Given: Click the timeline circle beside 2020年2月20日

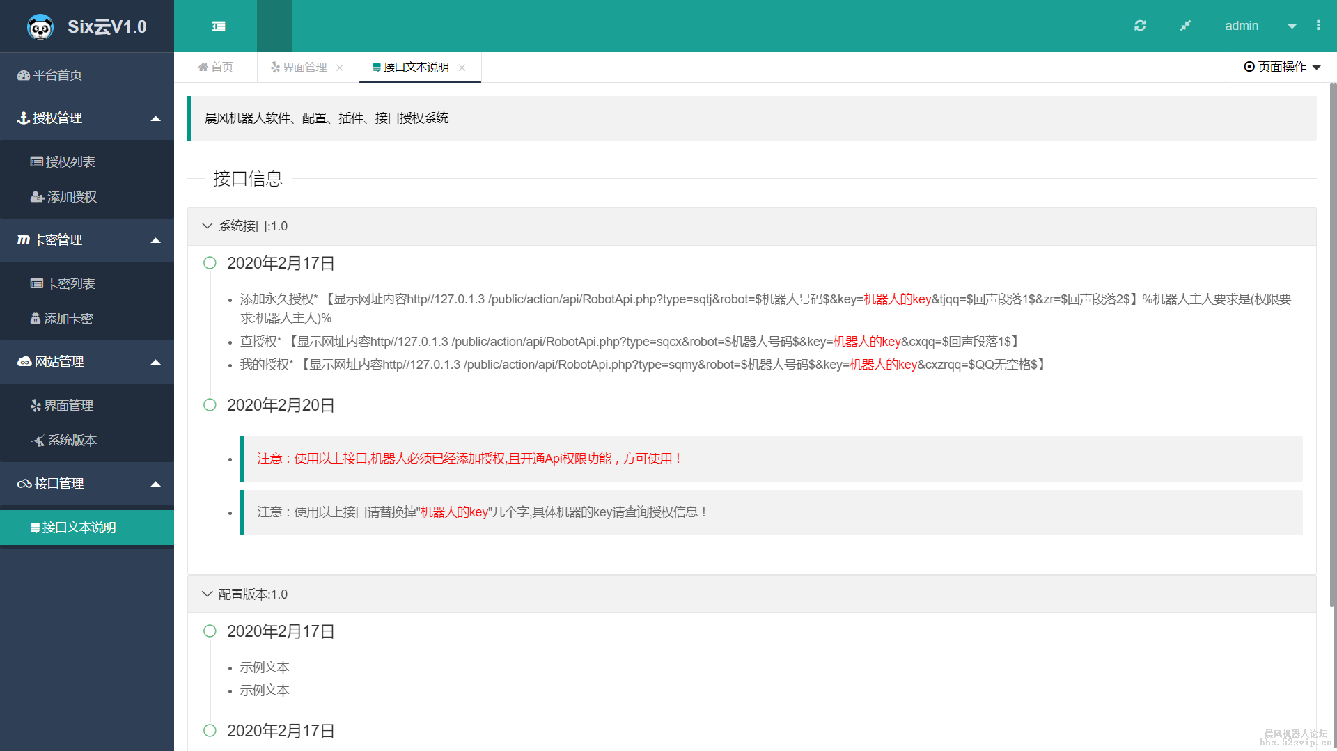Looking at the screenshot, I should click(210, 404).
